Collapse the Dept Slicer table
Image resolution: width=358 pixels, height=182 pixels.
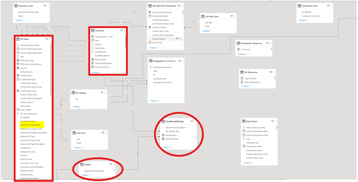click(x=248, y=163)
